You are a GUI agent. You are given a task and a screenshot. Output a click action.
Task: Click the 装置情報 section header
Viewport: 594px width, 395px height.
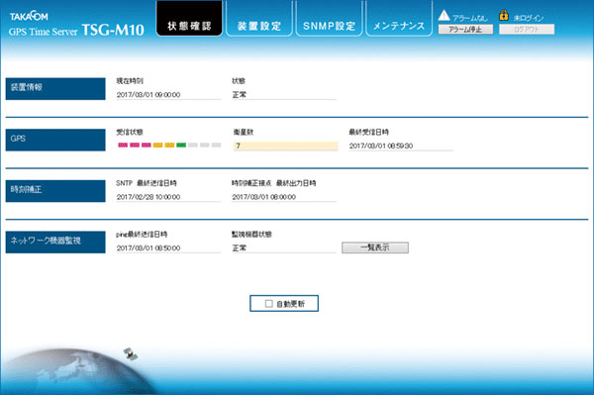[55, 89]
